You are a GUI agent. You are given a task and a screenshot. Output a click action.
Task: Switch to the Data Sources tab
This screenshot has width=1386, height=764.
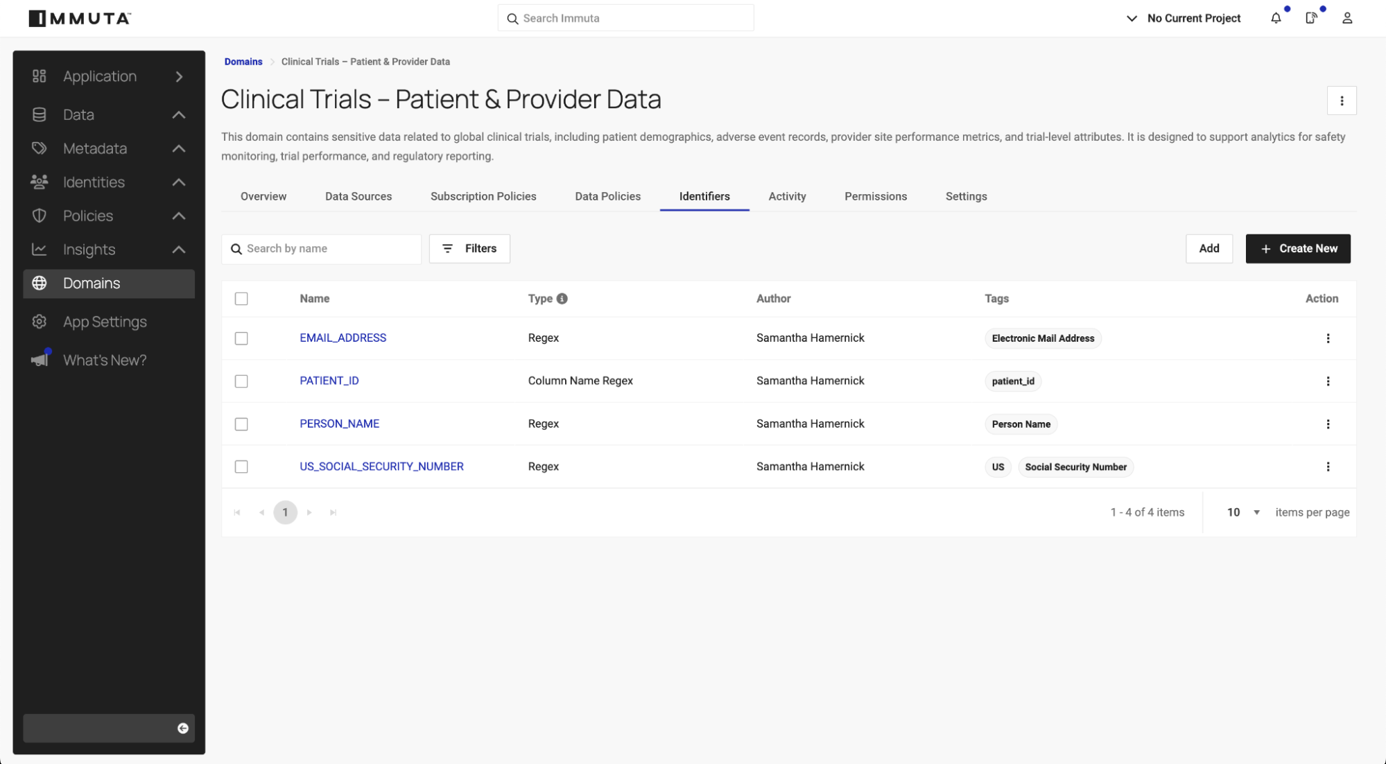point(358,196)
